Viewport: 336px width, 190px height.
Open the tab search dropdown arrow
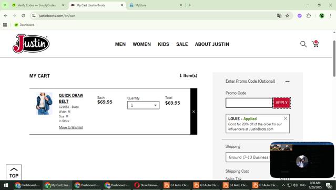[x=5, y=5]
